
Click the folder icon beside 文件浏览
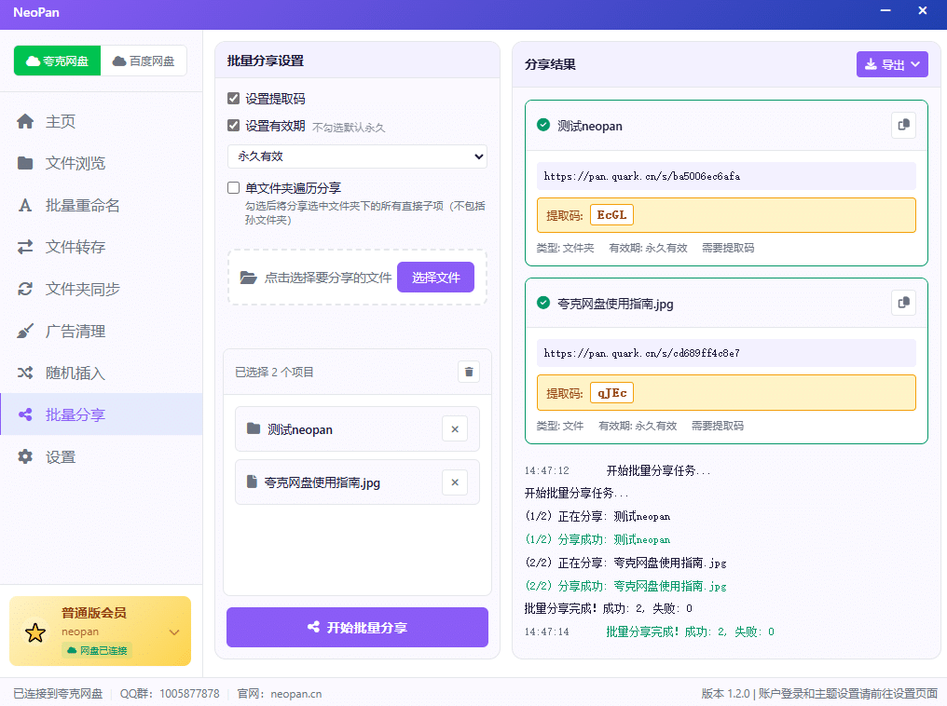(25, 163)
